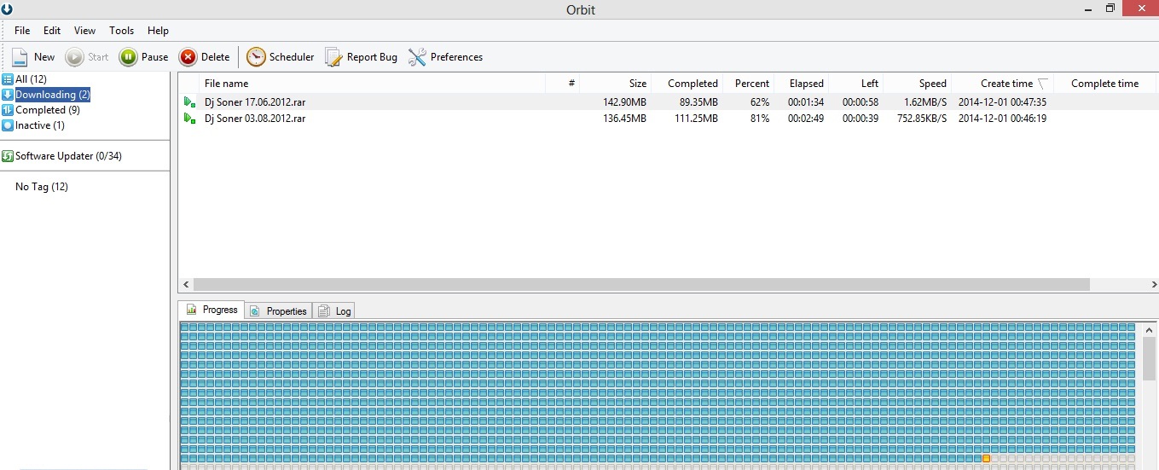Click the downloading status icon of Dj Soner 03.08.2012.rar
The width and height of the screenshot is (1159, 470).
[x=189, y=119]
